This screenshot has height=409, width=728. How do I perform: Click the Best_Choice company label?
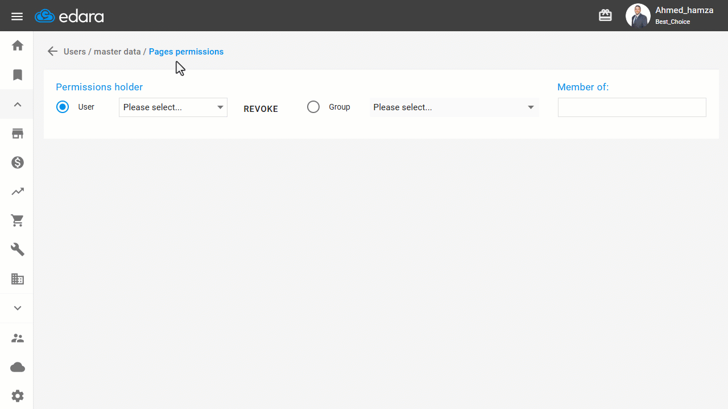[x=673, y=22]
